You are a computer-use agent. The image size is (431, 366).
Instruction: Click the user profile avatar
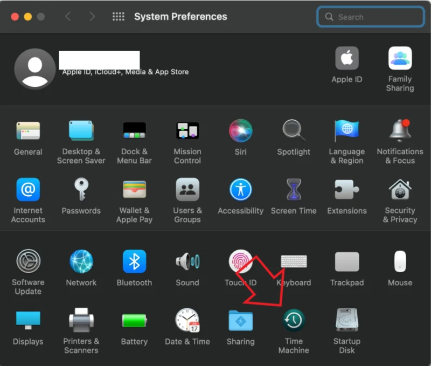pos(35,69)
